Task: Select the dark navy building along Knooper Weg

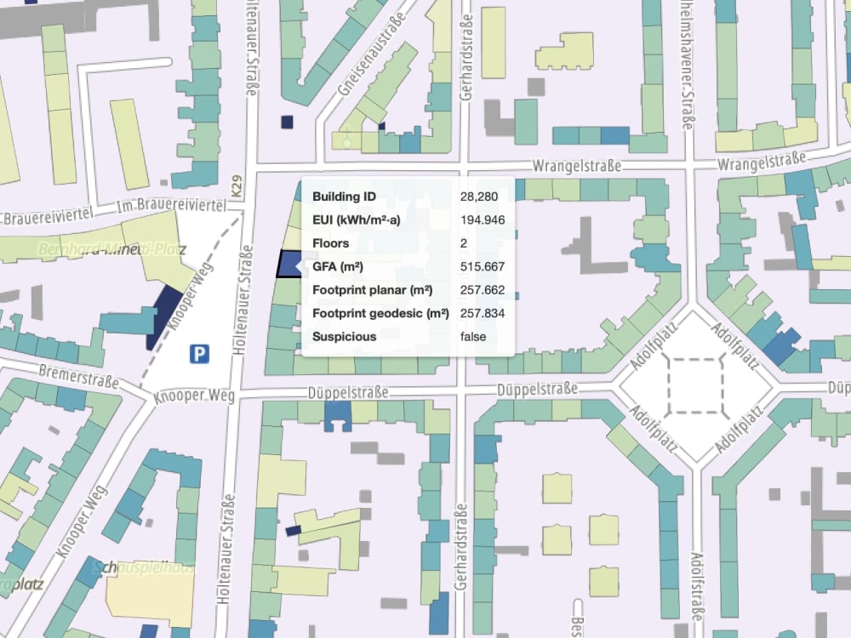Action: pyautogui.click(x=164, y=317)
